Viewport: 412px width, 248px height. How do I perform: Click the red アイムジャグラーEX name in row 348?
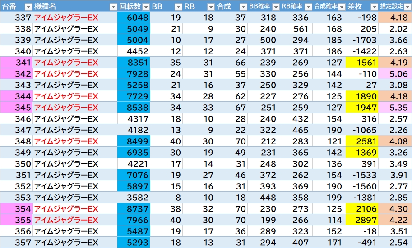coord(66,141)
